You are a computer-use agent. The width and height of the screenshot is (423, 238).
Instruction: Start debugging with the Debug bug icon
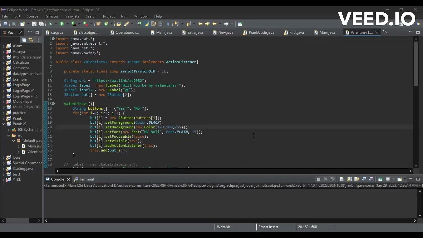[50, 24]
